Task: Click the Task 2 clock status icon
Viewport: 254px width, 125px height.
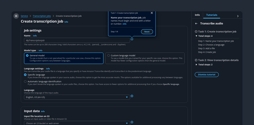Action: click(x=196, y=60)
